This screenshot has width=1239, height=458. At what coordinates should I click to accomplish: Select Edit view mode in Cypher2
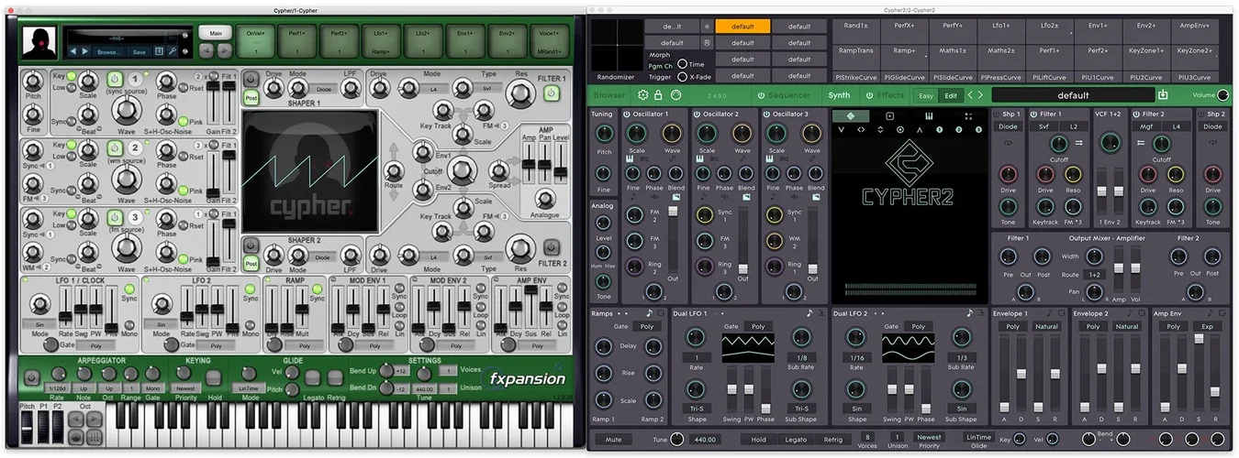[950, 95]
